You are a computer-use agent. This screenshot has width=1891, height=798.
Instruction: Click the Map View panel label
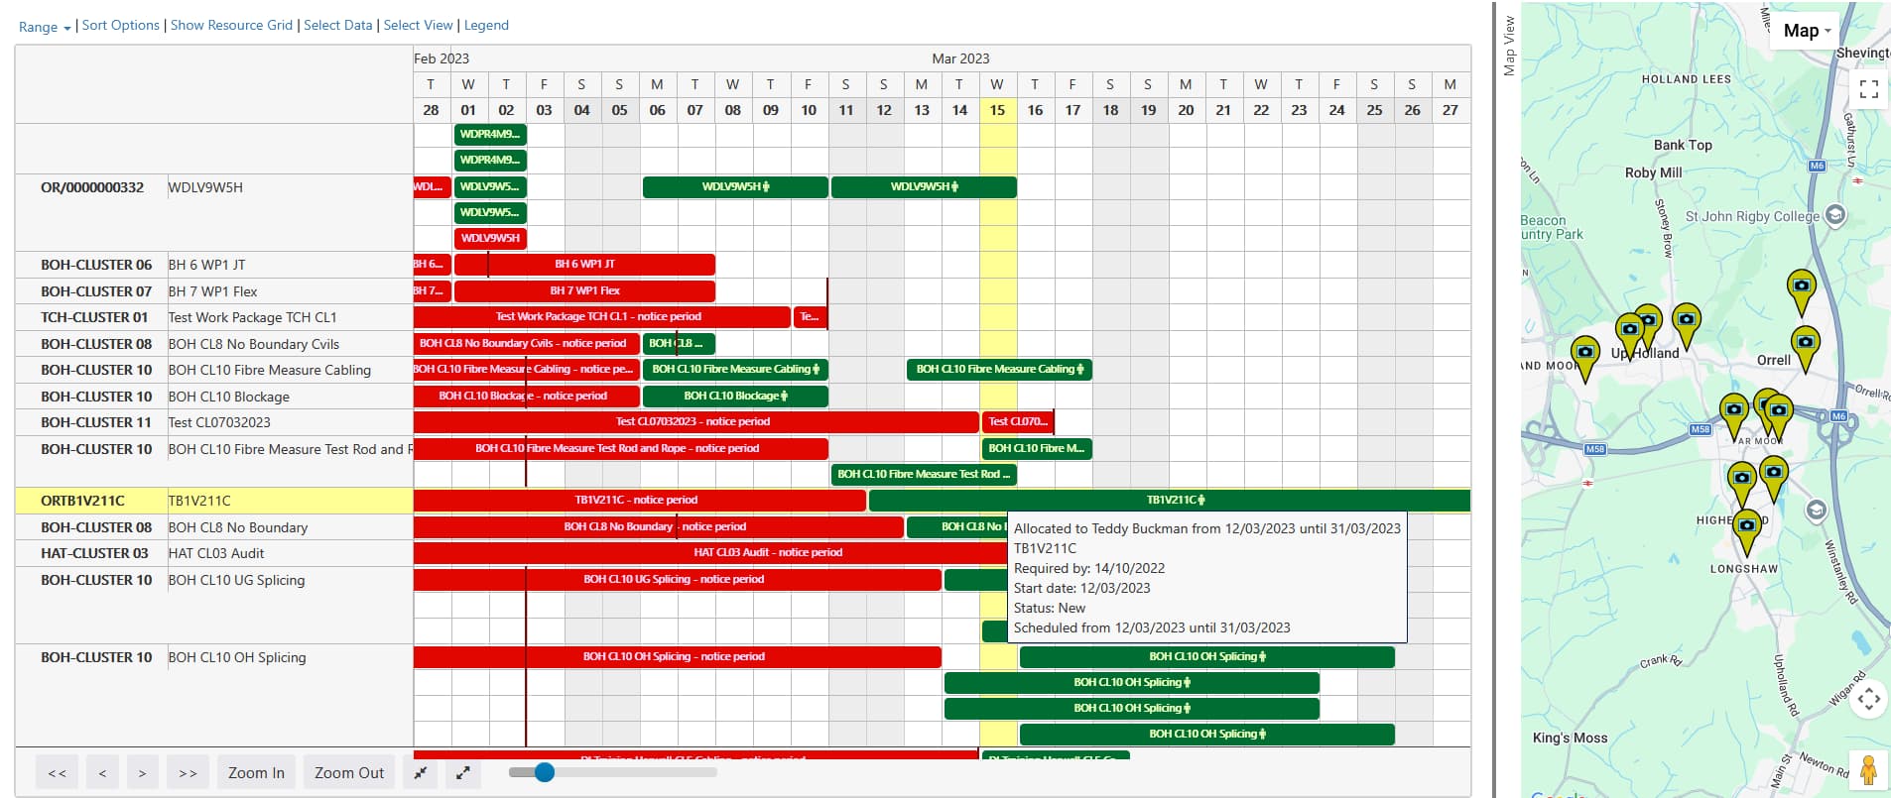point(1509,46)
